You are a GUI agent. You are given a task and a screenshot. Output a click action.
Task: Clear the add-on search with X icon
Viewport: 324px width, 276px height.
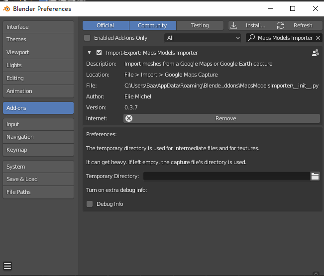point(318,38)
